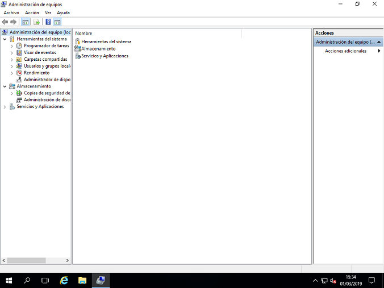384x288 pixels.
Task: Click Copias de seguridad icon in tree
Action: tap(19, 93)
